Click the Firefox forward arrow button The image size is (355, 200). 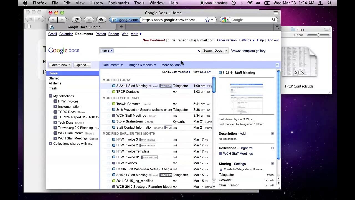point(62,20)
